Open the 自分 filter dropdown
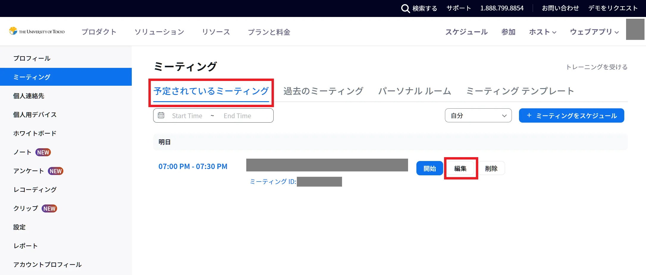Screen dimensions: 646x275 pos(478,115)
